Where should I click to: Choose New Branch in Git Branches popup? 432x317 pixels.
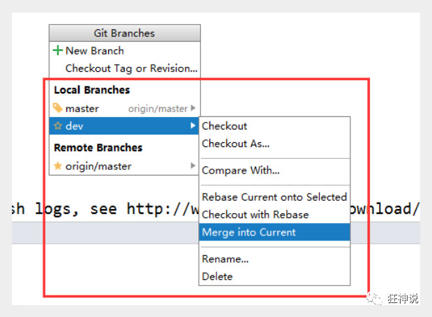(x=124, y=51)
